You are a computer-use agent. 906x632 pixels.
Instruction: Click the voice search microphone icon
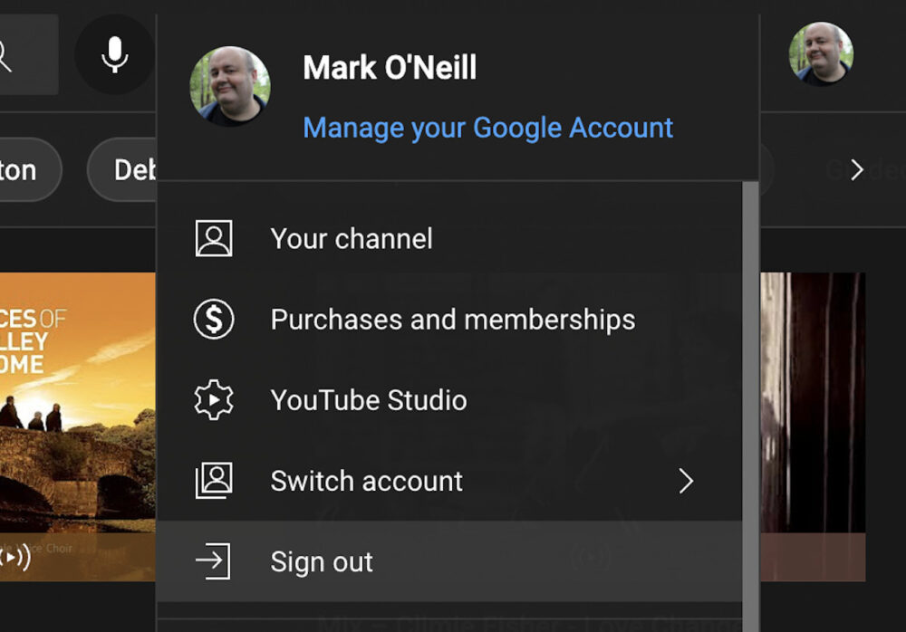114,54
